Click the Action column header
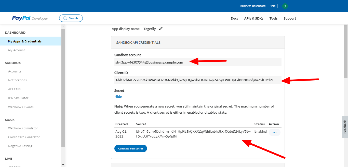Image resolution: width=348 pixels, height=167 pixels. click(274, 124)
